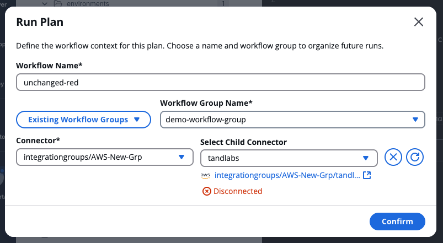The width and height of the screenshot is (443, 243).
Task: Click the Workflow Group Name label
Action: coord(206,103)
